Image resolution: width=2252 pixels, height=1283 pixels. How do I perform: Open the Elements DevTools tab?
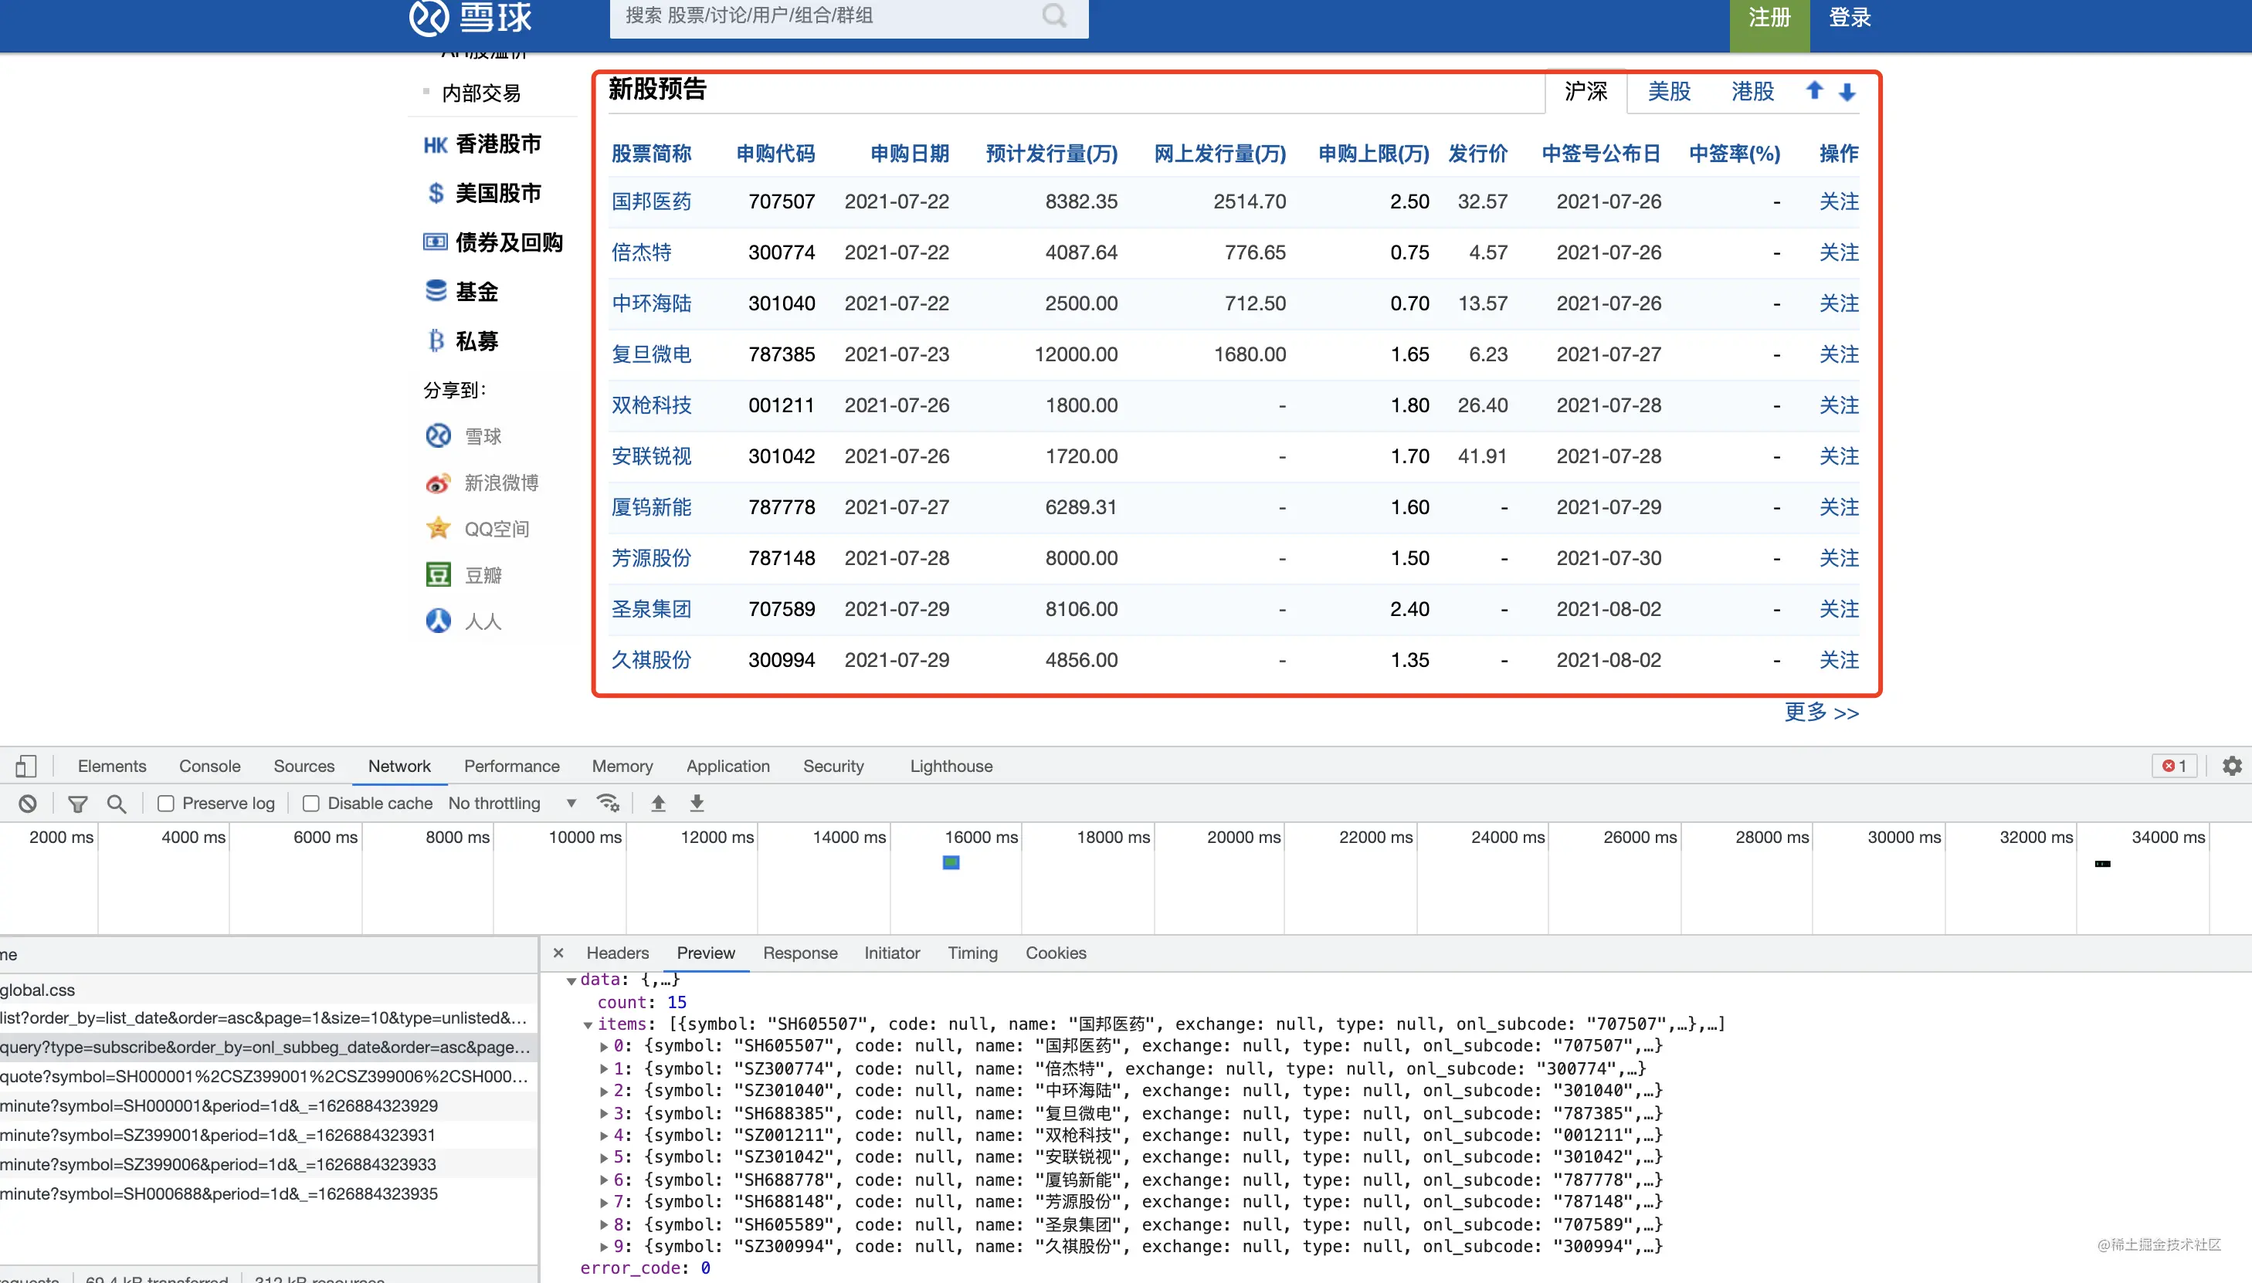pos(112,766)
